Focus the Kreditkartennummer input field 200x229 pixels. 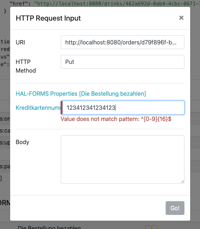[123, 108]
